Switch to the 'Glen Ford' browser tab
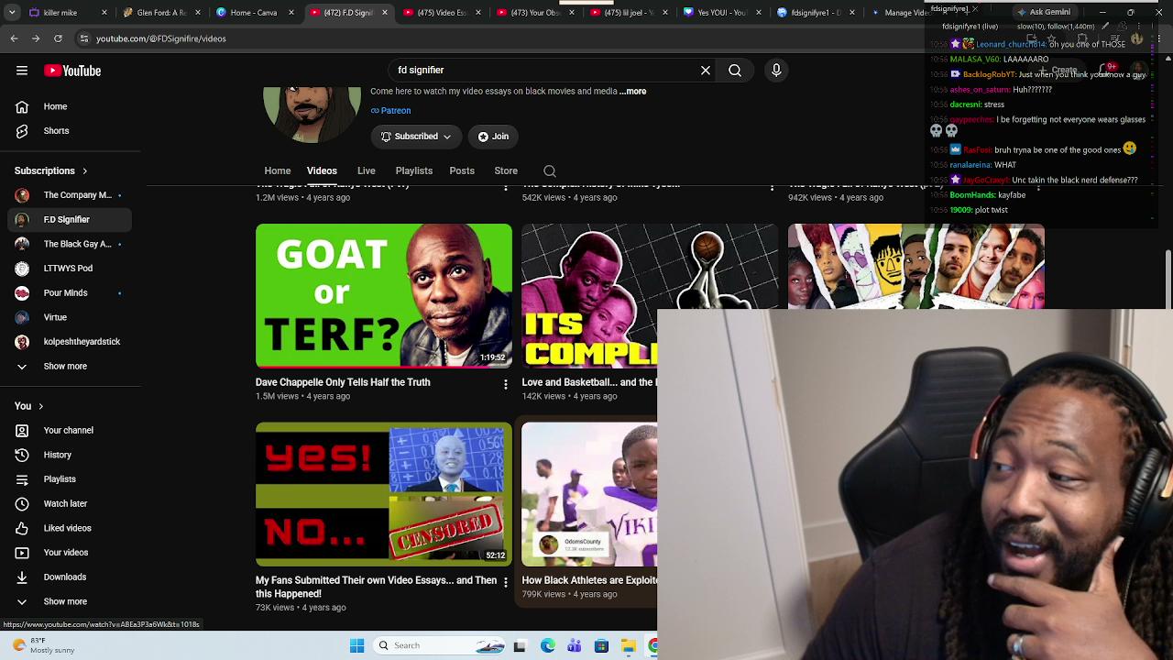This screenshot has height=660, width=1173. pyautogui.click(x=162, y=13)
